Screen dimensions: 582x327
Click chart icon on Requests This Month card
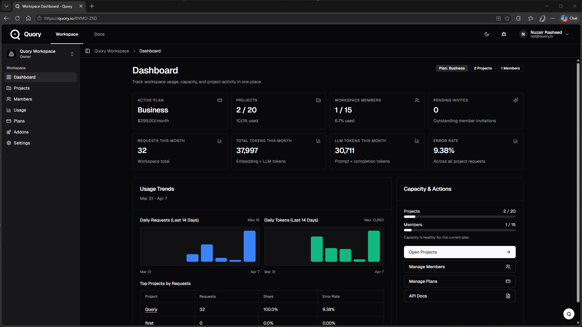220,141
